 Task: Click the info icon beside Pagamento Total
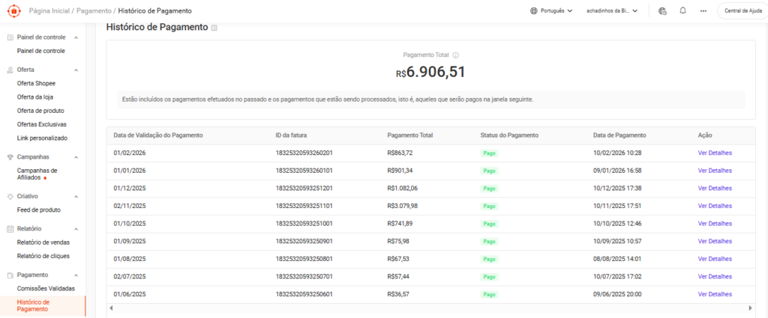455,55
